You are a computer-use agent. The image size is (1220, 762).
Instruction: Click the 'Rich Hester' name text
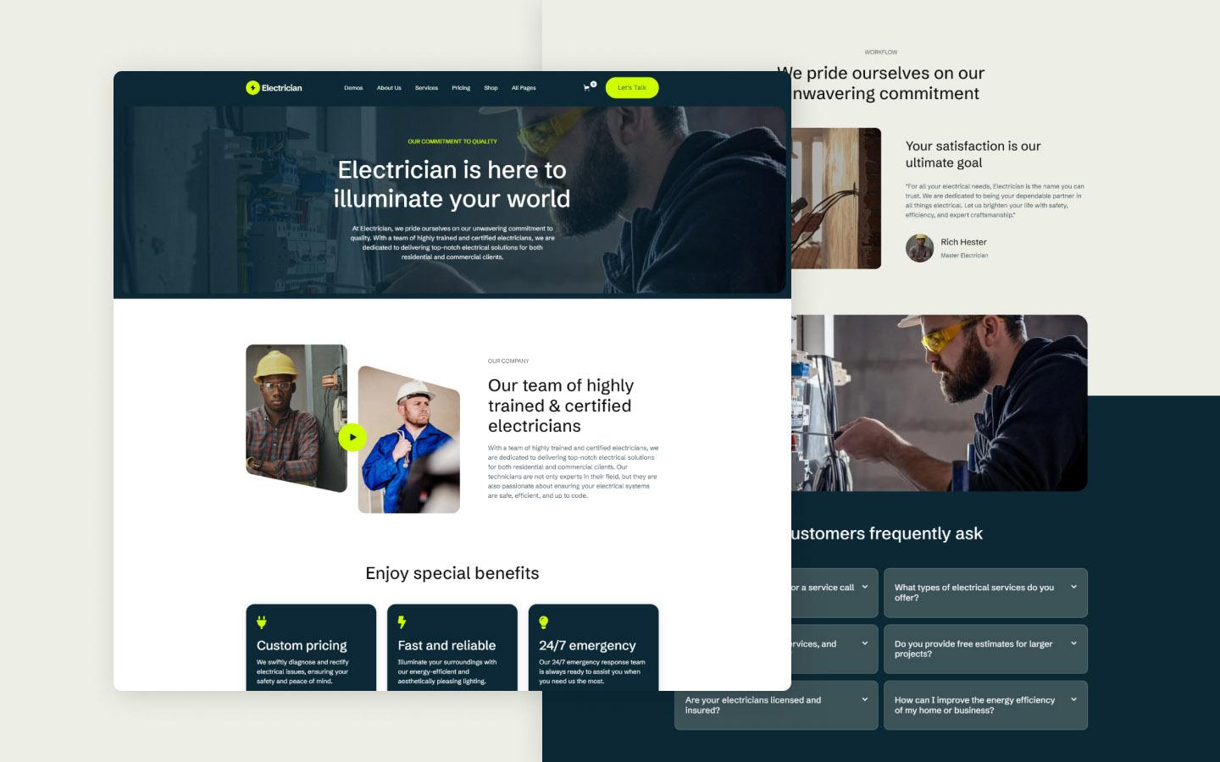click(963, 242)
